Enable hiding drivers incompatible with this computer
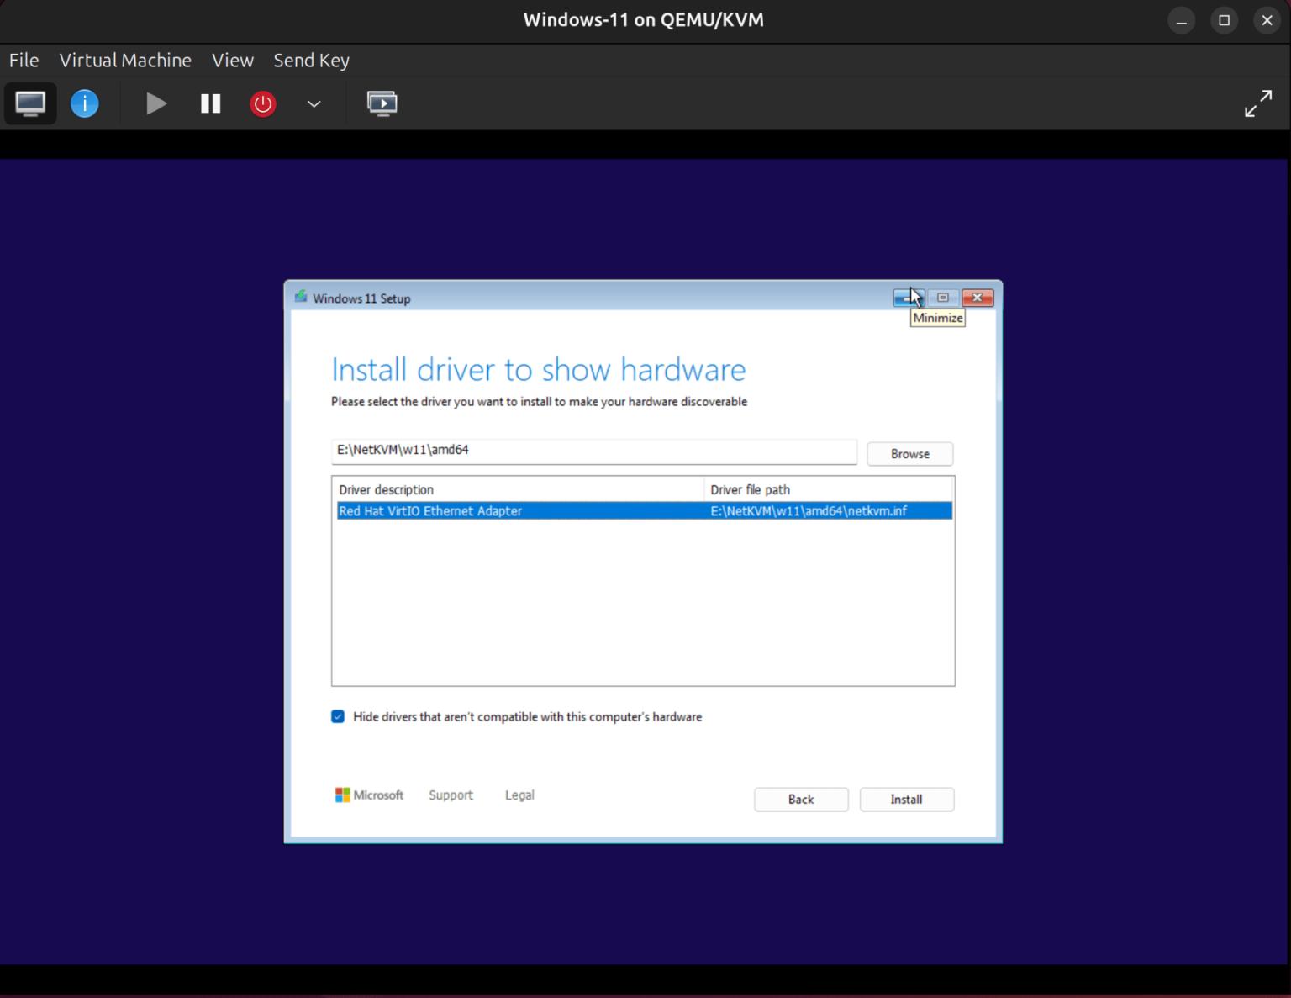This screenshot has height=998, width=1291. (x=337, y=716)
